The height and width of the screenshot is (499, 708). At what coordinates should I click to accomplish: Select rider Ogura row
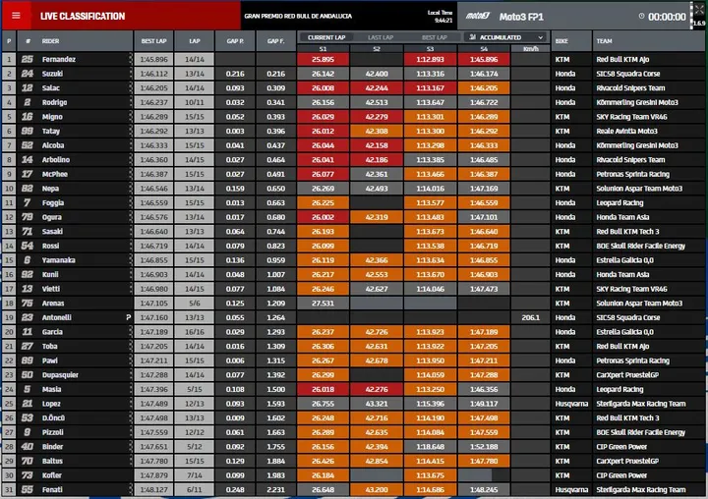point(354,217)
